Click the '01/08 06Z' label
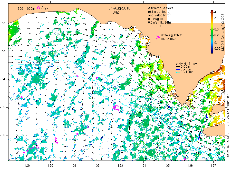This screenshot has height=169, width=231. tap(168, 39)
